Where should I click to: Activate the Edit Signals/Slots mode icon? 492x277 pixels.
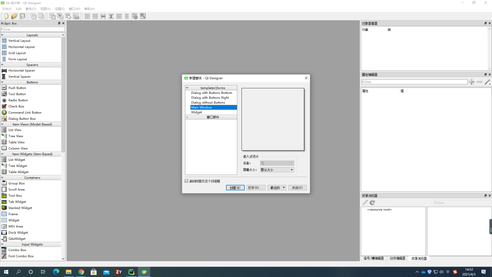(61, 16)
